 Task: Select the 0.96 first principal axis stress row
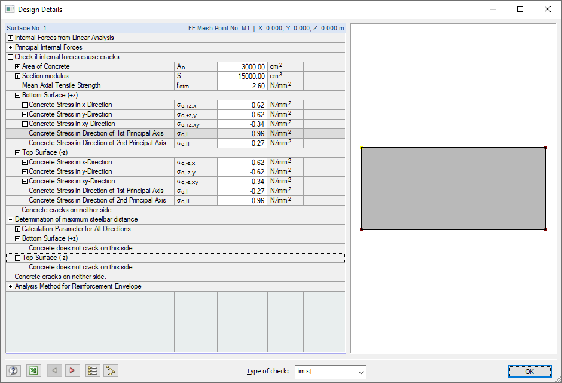[175, 133]
